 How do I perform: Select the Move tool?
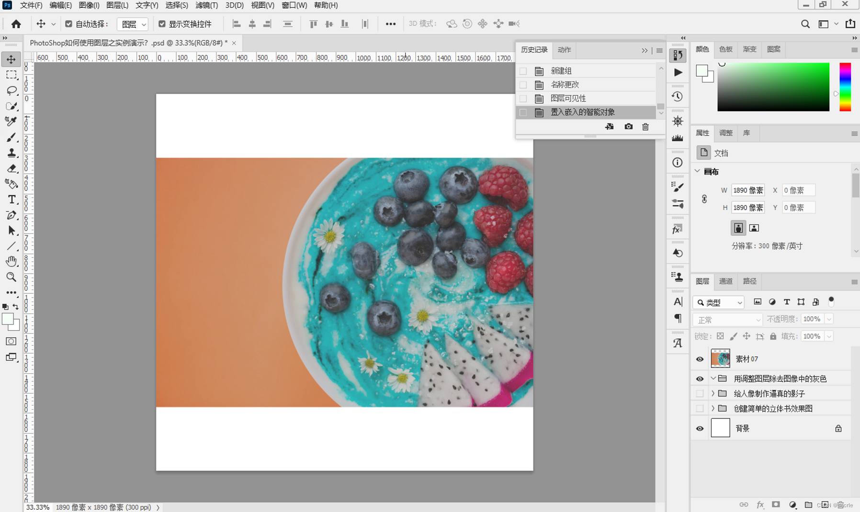11,59
